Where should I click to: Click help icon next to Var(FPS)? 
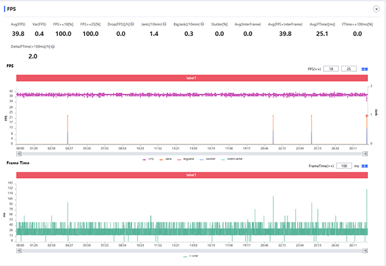point(48,24)
